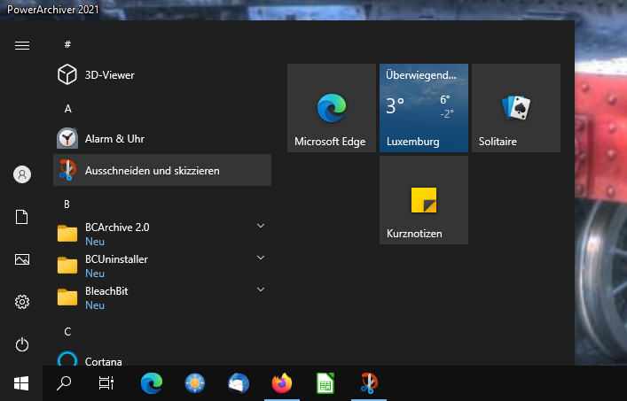The height and width of the screenshot is (401, 627).
Task: Open LibreOffice Calc icon on taskbar
Action: tap(325, 383)
